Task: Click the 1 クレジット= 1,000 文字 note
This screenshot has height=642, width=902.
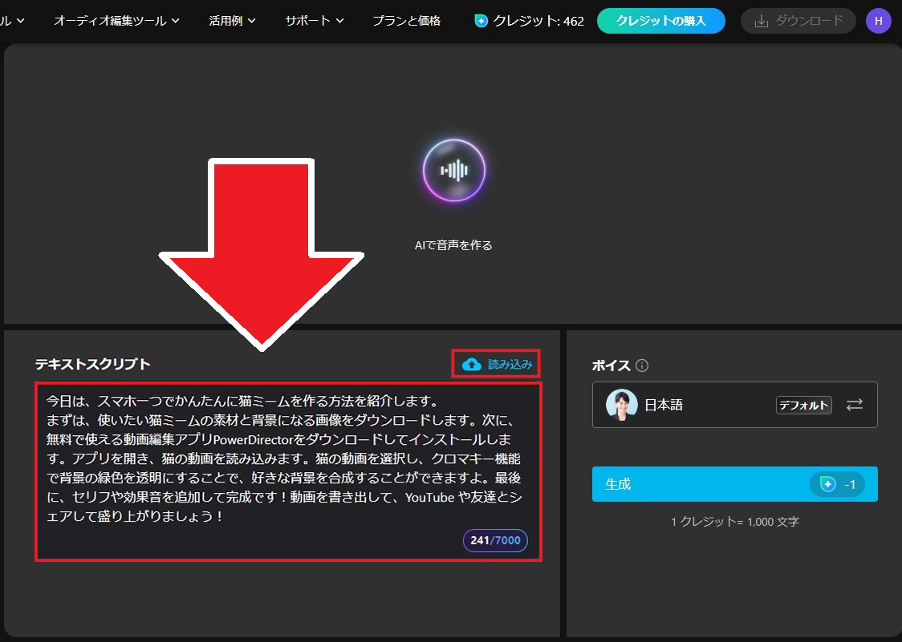Action: 734,522
